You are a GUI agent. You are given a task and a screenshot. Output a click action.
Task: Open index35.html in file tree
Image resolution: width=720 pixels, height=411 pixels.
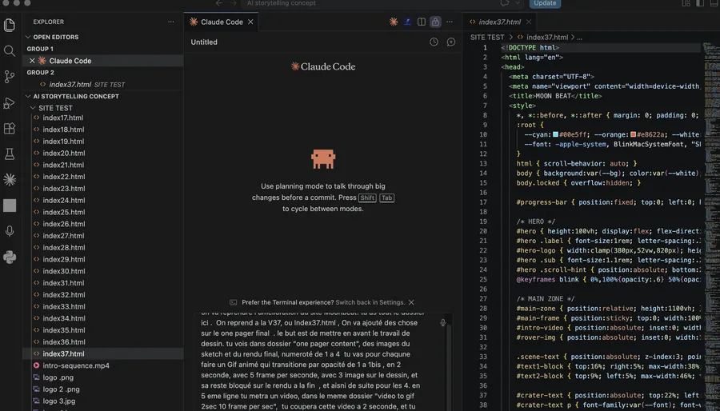103,329
